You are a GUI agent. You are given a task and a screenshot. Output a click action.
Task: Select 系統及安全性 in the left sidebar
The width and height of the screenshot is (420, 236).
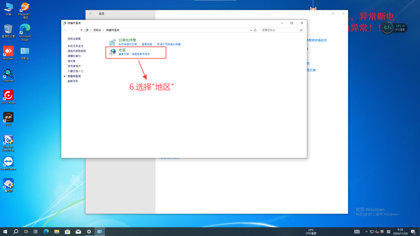(76, 46)
